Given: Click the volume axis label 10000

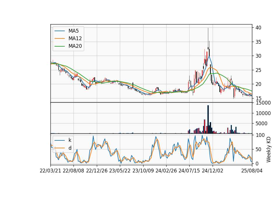Looking at the screenshot, I should click(x=263, y=113).
